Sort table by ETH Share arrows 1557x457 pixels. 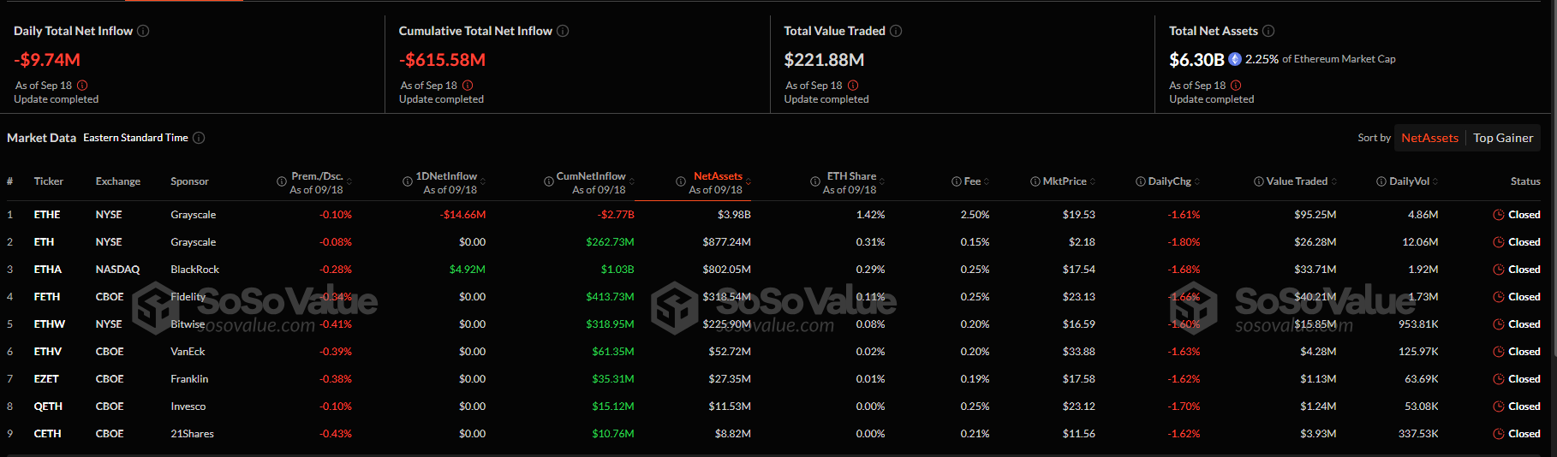point(882,181)
